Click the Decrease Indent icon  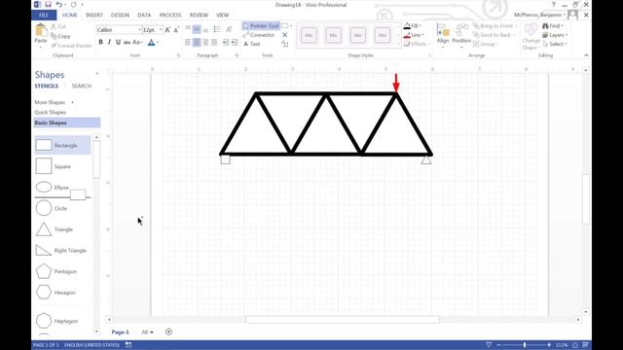point(225,42)
